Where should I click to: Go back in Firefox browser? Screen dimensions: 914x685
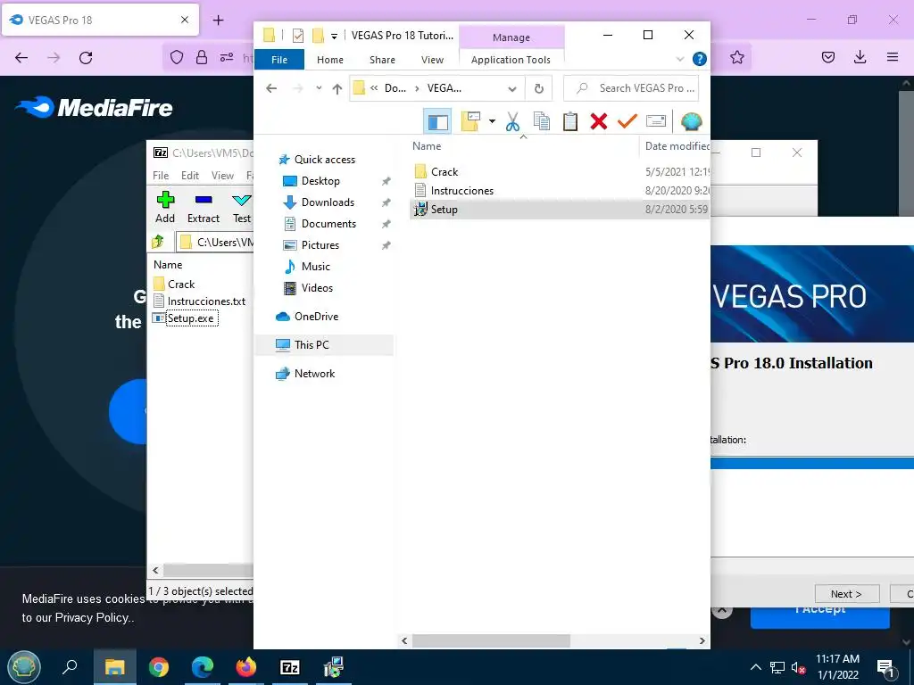(21, 57)
